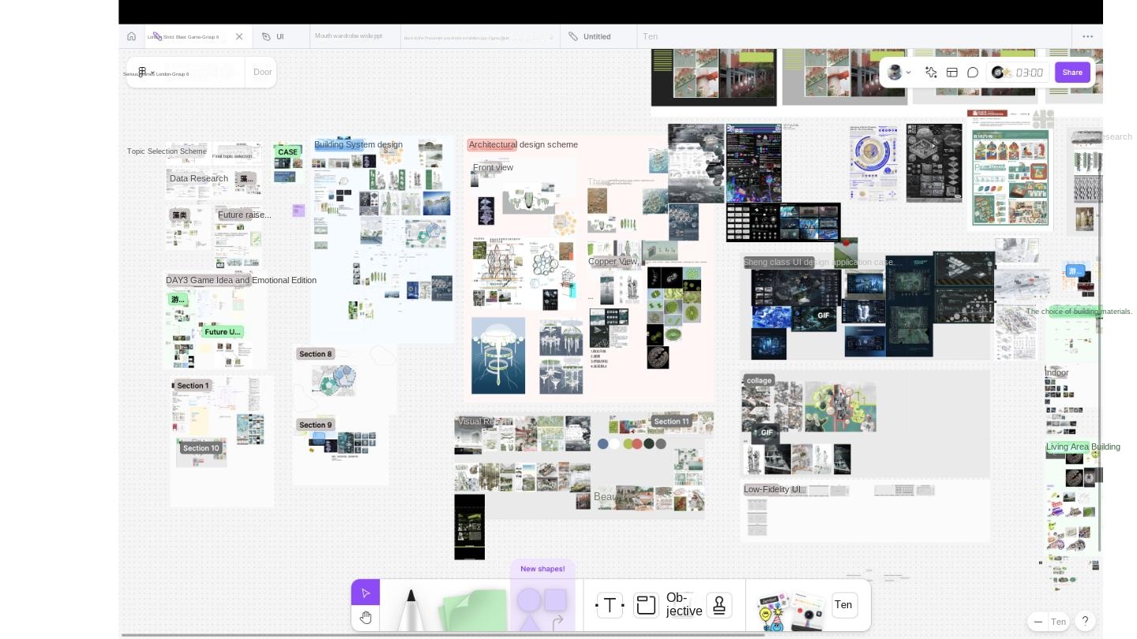
Task: Open the camera photo booth widget
Action: 808,611
